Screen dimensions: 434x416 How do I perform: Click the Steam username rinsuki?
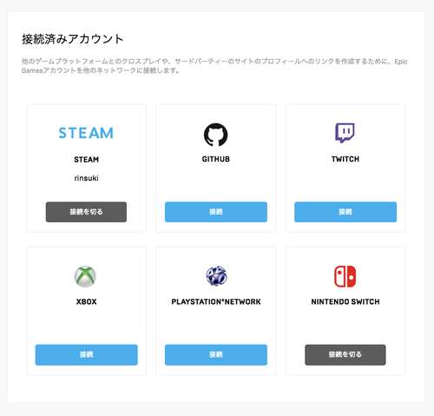86,178
